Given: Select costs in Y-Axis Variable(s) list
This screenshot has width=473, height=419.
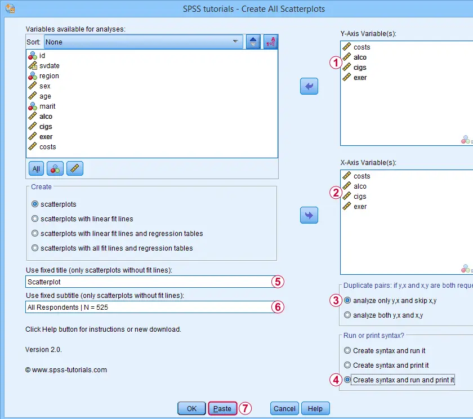Looking at the screenshot, I should point(362,47).
